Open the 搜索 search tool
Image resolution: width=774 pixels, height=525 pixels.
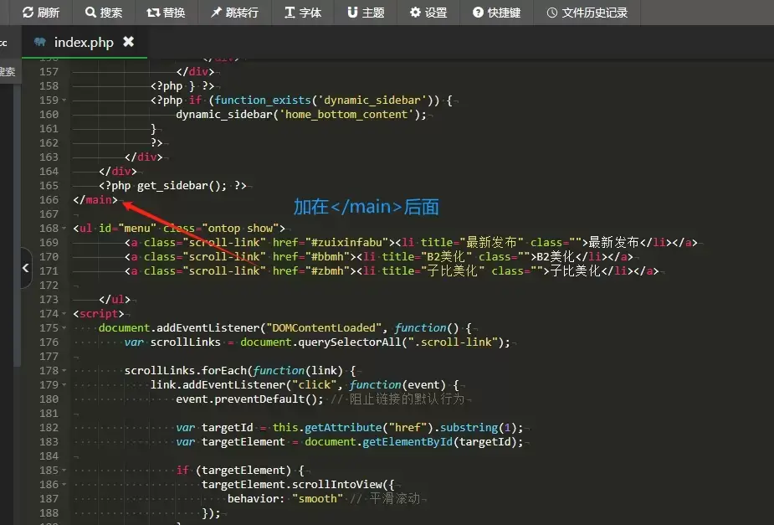tap(103, 13)
